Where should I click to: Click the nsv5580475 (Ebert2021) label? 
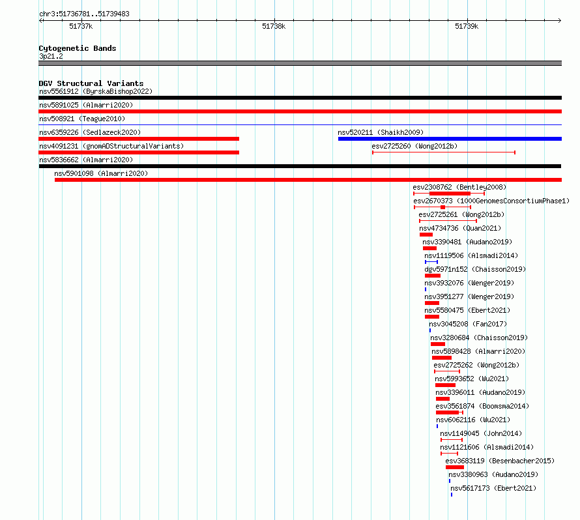point(467,310)
